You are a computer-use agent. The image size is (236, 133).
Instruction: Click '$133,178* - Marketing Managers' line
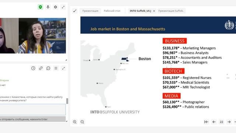pyautogui.click(x=189, y=48)
